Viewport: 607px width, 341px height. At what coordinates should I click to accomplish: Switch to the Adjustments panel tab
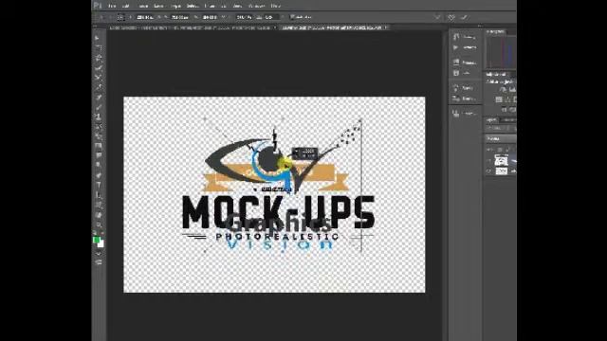[x=496, y=74]
